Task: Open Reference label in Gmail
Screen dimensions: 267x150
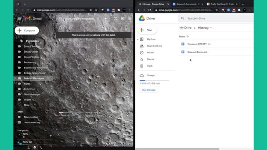Action: 29,89
